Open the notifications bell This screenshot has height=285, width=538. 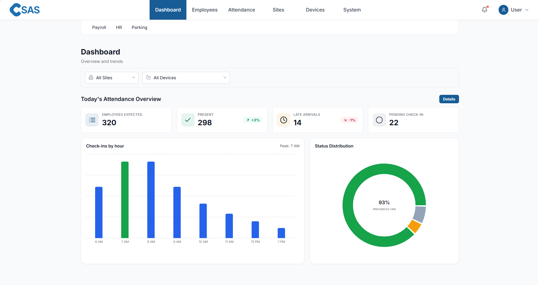coord(484,10)
